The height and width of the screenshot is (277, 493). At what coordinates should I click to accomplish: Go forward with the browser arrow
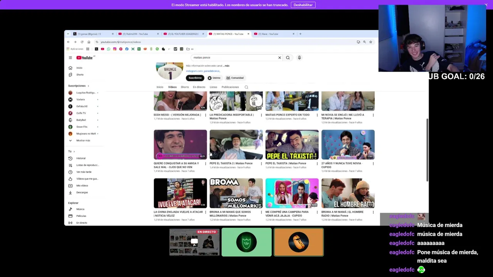[x=75, y=42]
